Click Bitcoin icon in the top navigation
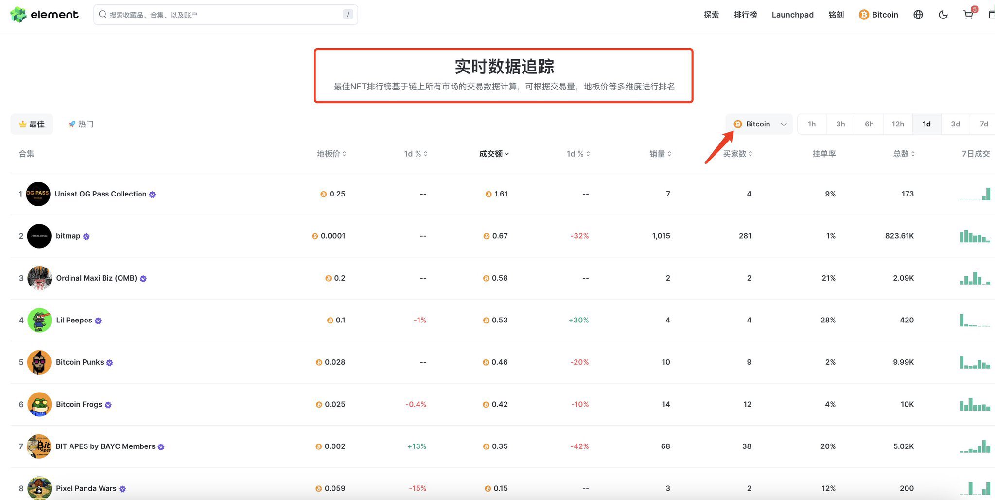 [863, 15]
